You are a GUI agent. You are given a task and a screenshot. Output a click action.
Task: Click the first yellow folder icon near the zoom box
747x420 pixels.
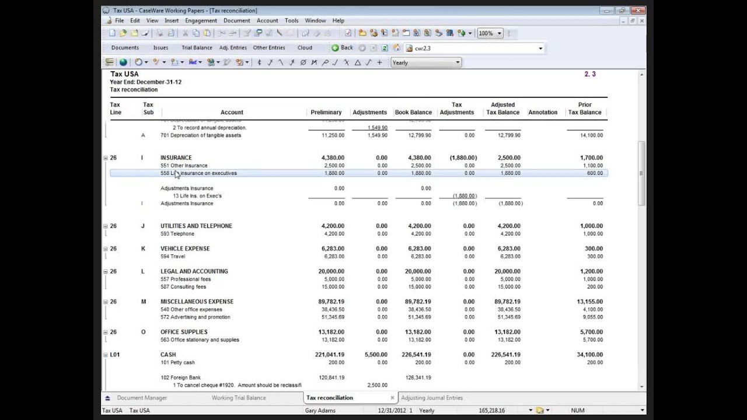point(362,33)
